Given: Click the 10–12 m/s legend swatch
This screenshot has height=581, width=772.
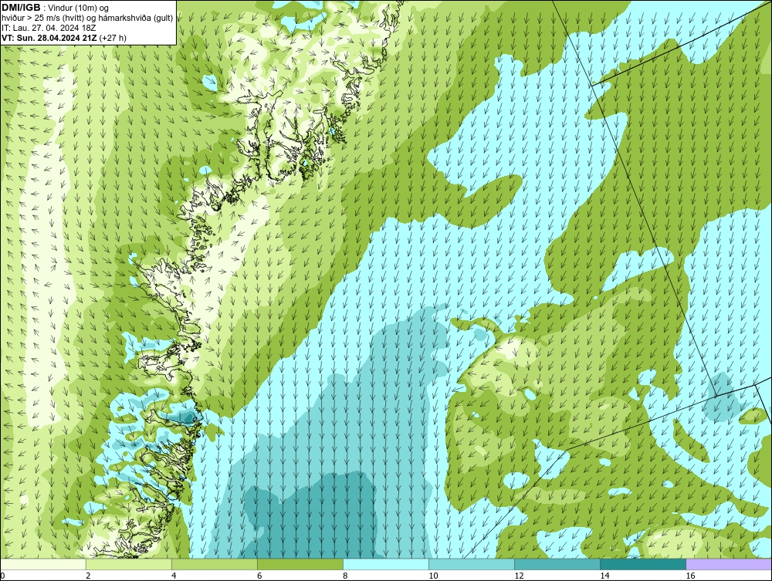Looking at the screenshot, I should [472, 564].
